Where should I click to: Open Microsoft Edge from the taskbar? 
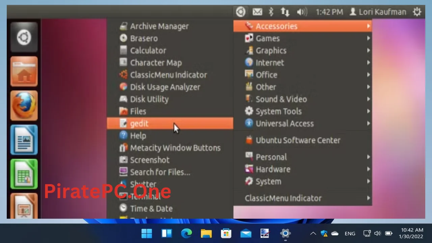(186, 233)
